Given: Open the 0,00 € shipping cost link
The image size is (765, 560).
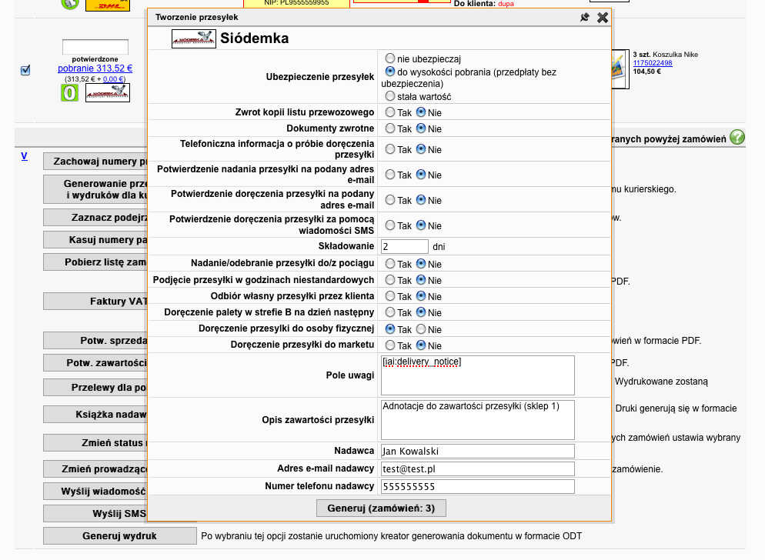Looking at the screenshot, I should pos(112,79).
